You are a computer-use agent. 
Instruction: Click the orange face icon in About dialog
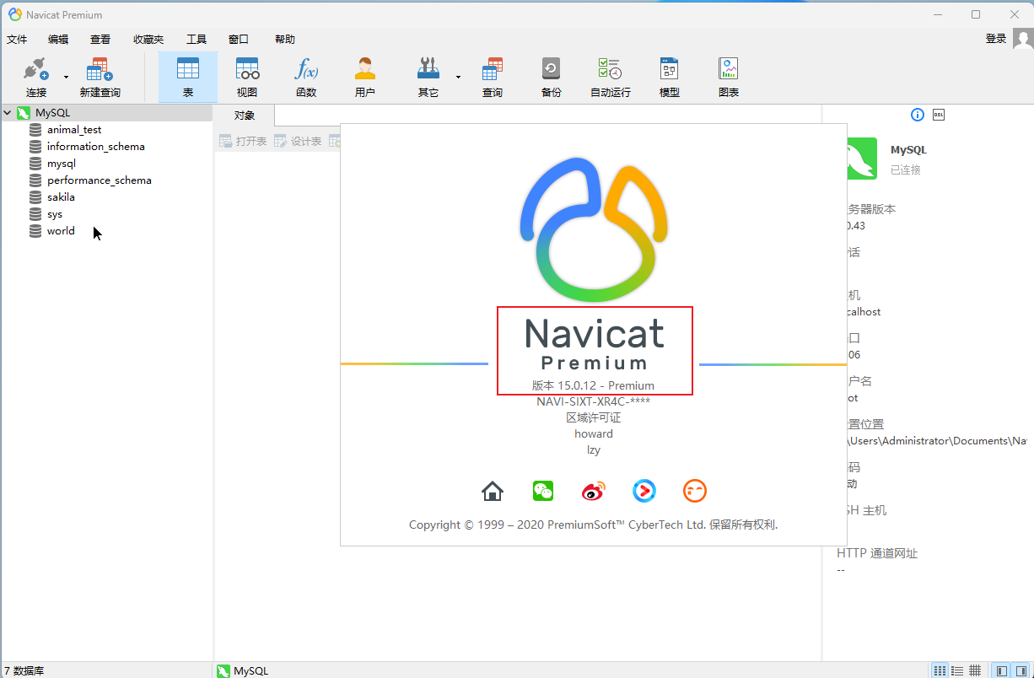tap(695, 491)
